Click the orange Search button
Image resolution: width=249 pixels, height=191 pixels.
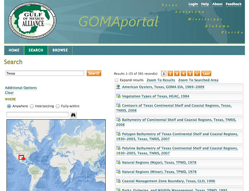94,73
